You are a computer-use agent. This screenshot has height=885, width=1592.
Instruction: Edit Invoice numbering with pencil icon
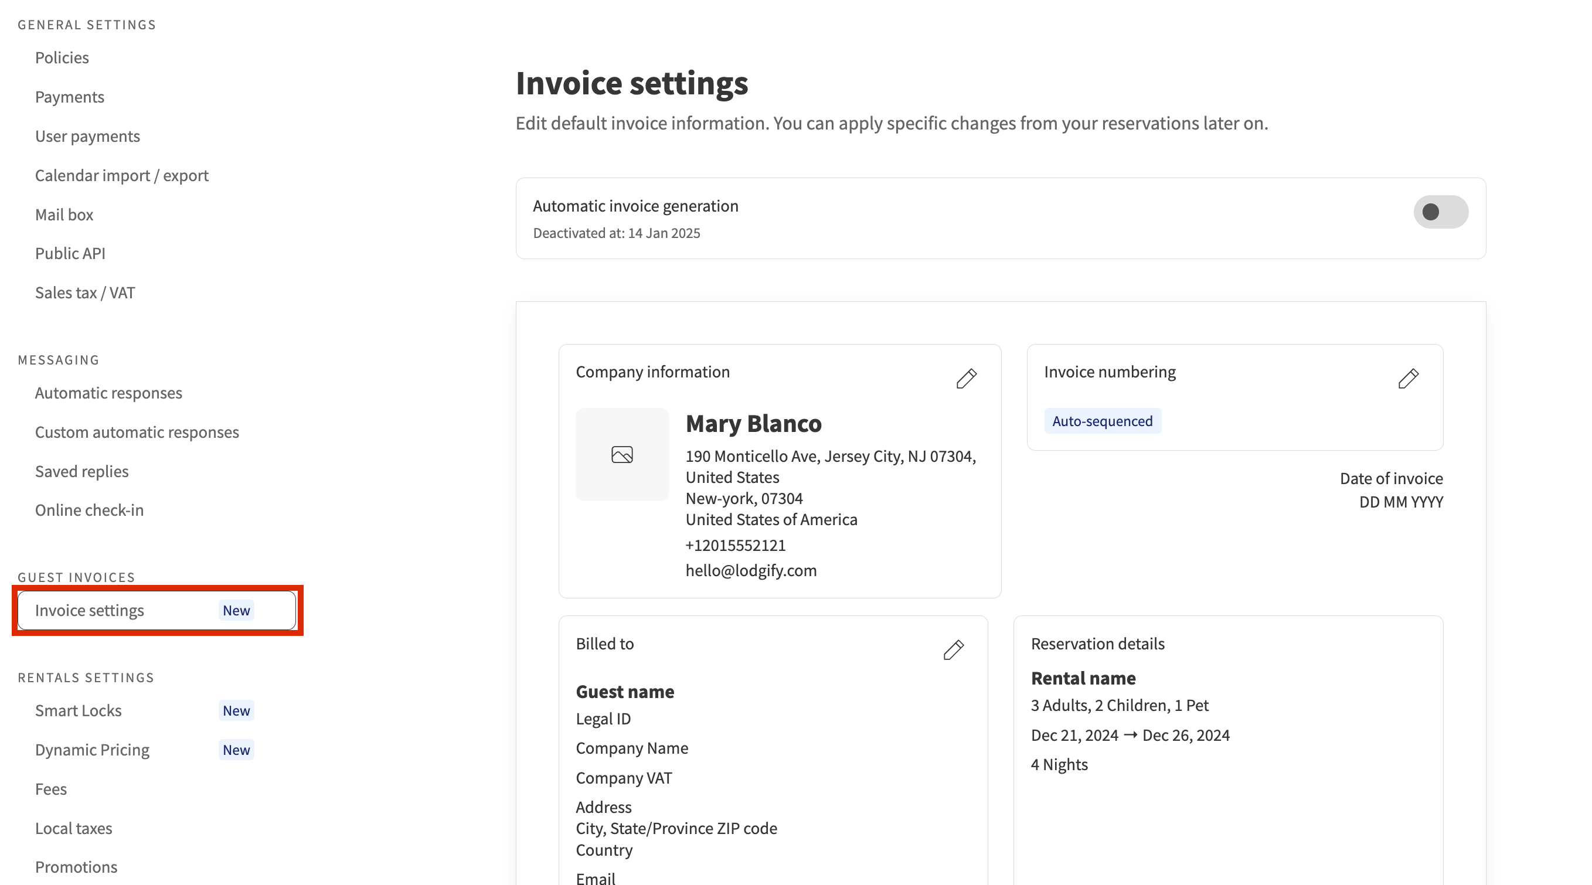[1409, 378]
